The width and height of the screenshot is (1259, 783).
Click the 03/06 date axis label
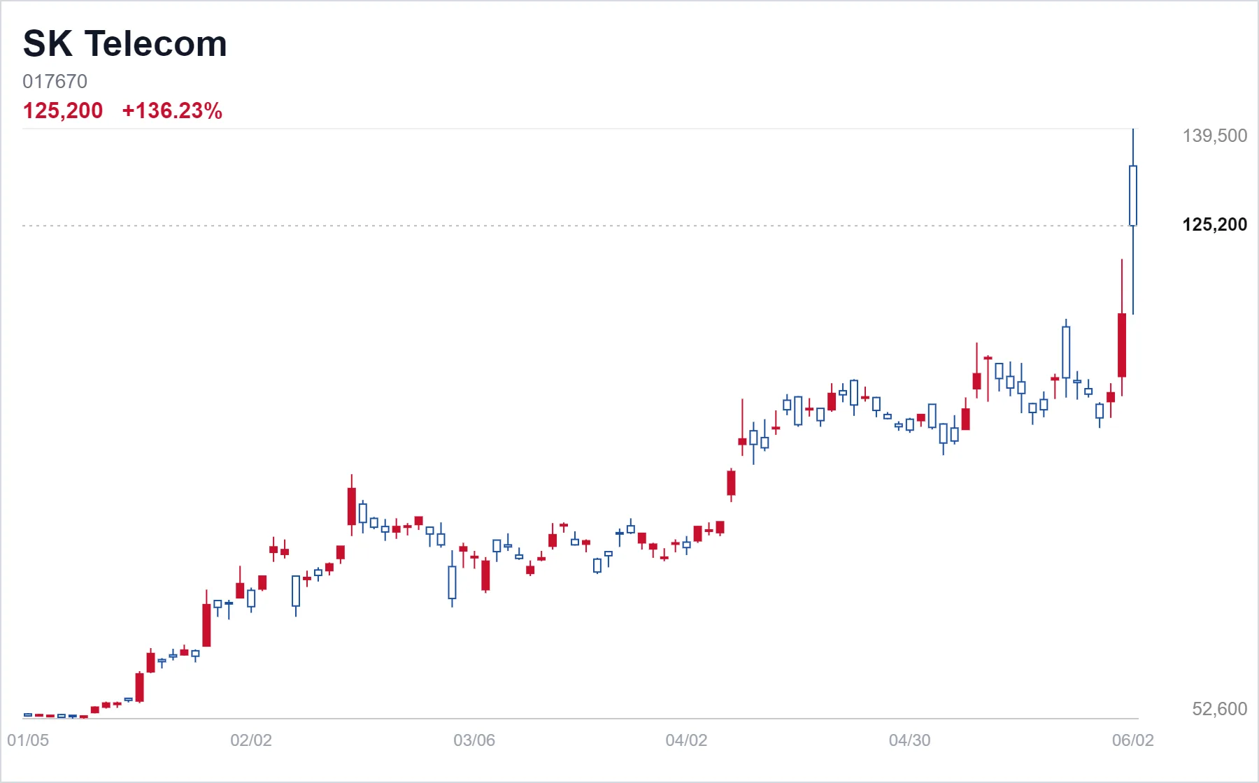click(474, 740)
